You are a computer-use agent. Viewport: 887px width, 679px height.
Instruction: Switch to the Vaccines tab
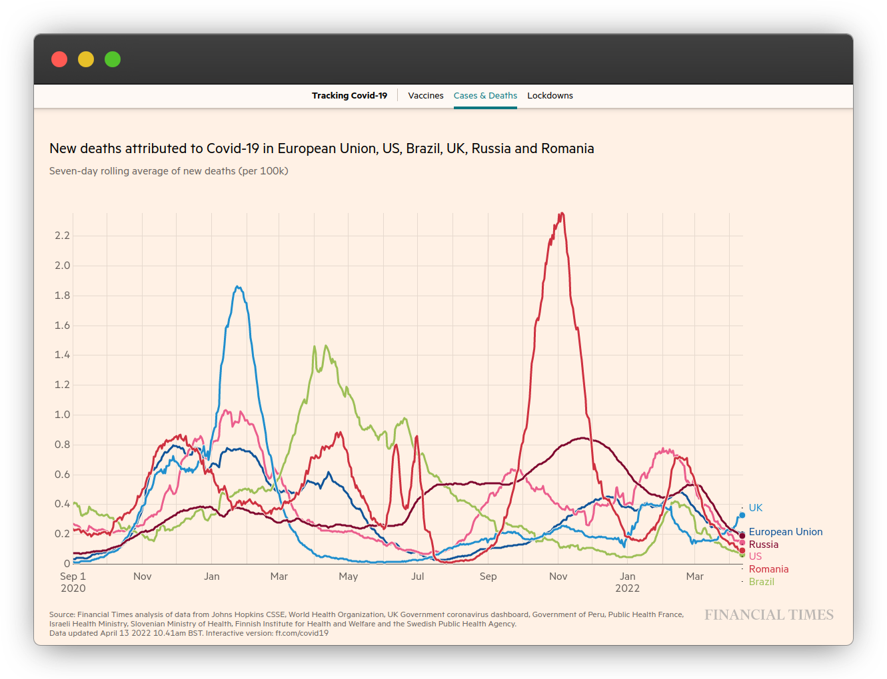click(425, 95)
